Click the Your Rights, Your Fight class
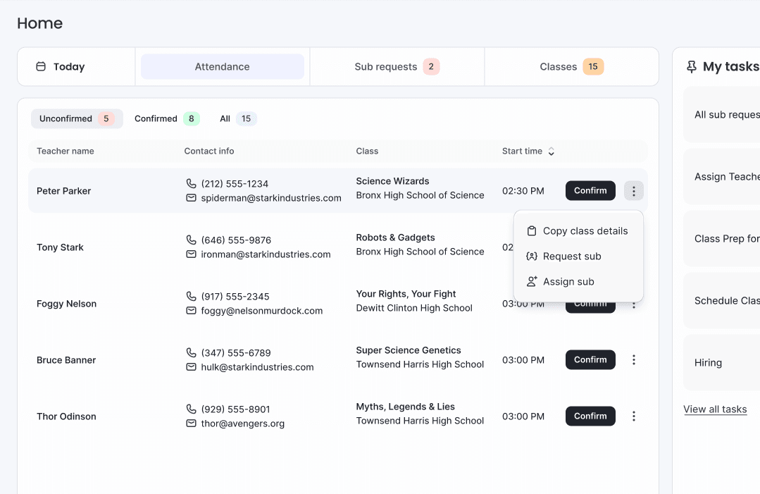 coord(406,294)
